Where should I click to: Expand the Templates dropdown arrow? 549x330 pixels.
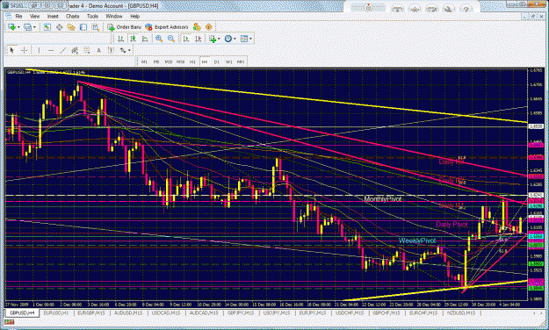click(x=250, y=39)
